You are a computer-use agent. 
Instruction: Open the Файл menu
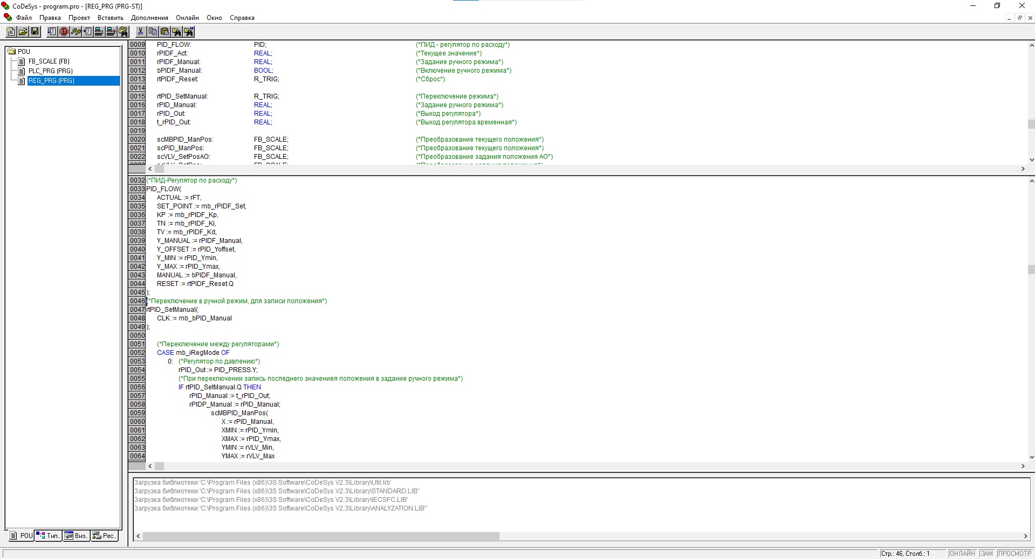point(24,18)
